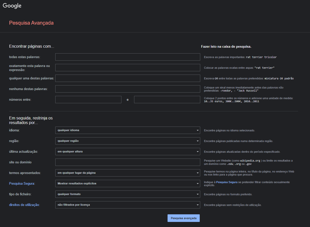
Task: Click the 'wikipedia.org' example text
Action: [250, 161]
